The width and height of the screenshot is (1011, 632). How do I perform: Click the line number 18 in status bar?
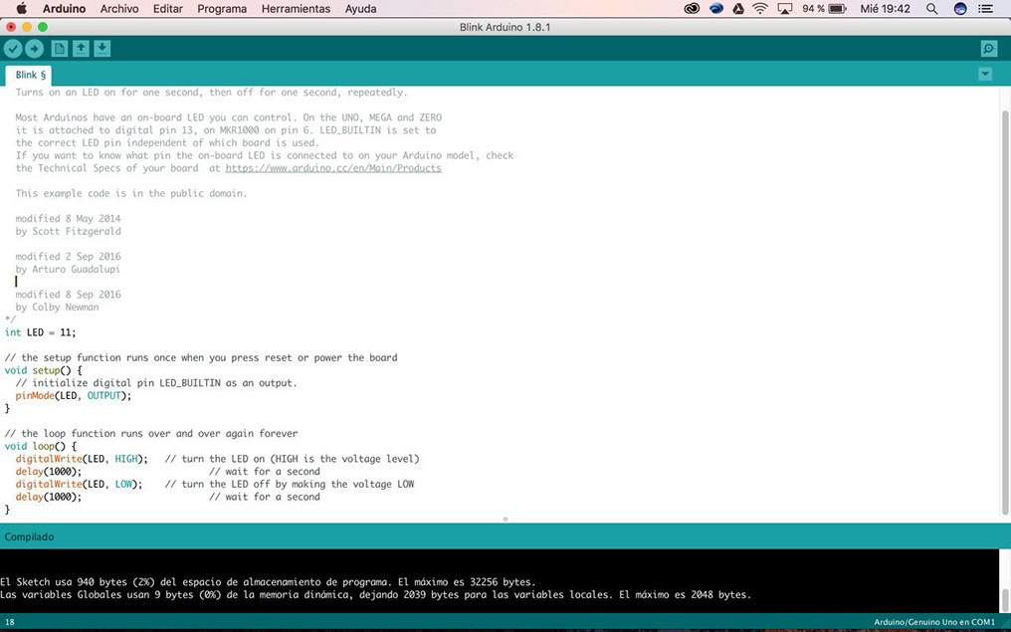click(10, 622)
